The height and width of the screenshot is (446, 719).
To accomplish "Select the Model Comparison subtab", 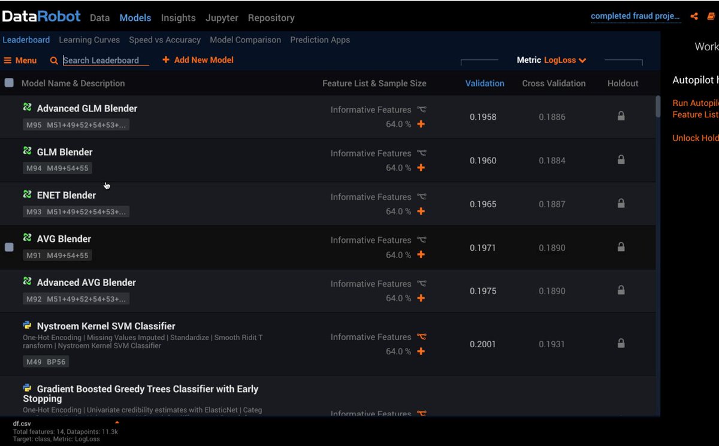I will click(x=245, y=40).
